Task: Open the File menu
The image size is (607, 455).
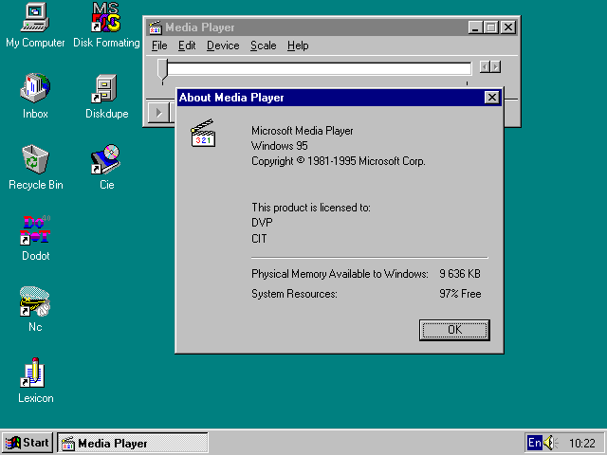Action: (x=159, y=45)
